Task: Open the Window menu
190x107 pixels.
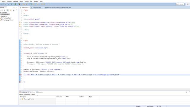Action: pyautogui.click(x=36, y=1)
